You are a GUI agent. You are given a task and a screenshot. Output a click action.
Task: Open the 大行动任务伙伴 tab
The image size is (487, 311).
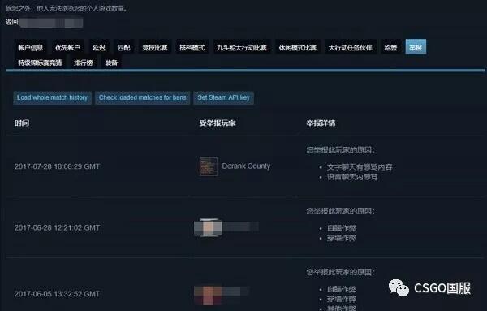coord(351,48)
